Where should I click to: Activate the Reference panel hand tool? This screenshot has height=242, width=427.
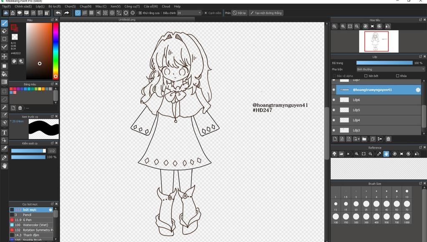(x=386, y=154)
